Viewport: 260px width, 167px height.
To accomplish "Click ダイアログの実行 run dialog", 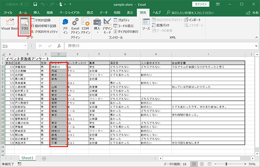I will 126,32.
